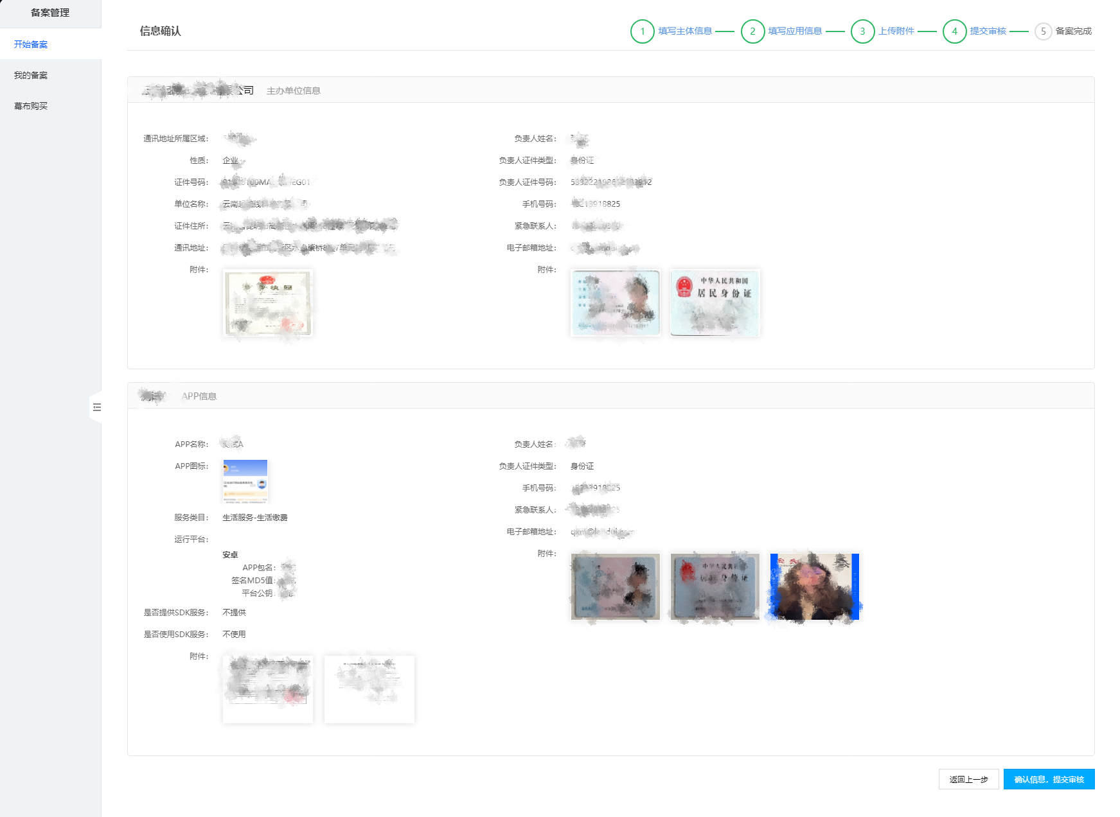
Task: Open the APP图标 image preview
Action: click(245, 481)
